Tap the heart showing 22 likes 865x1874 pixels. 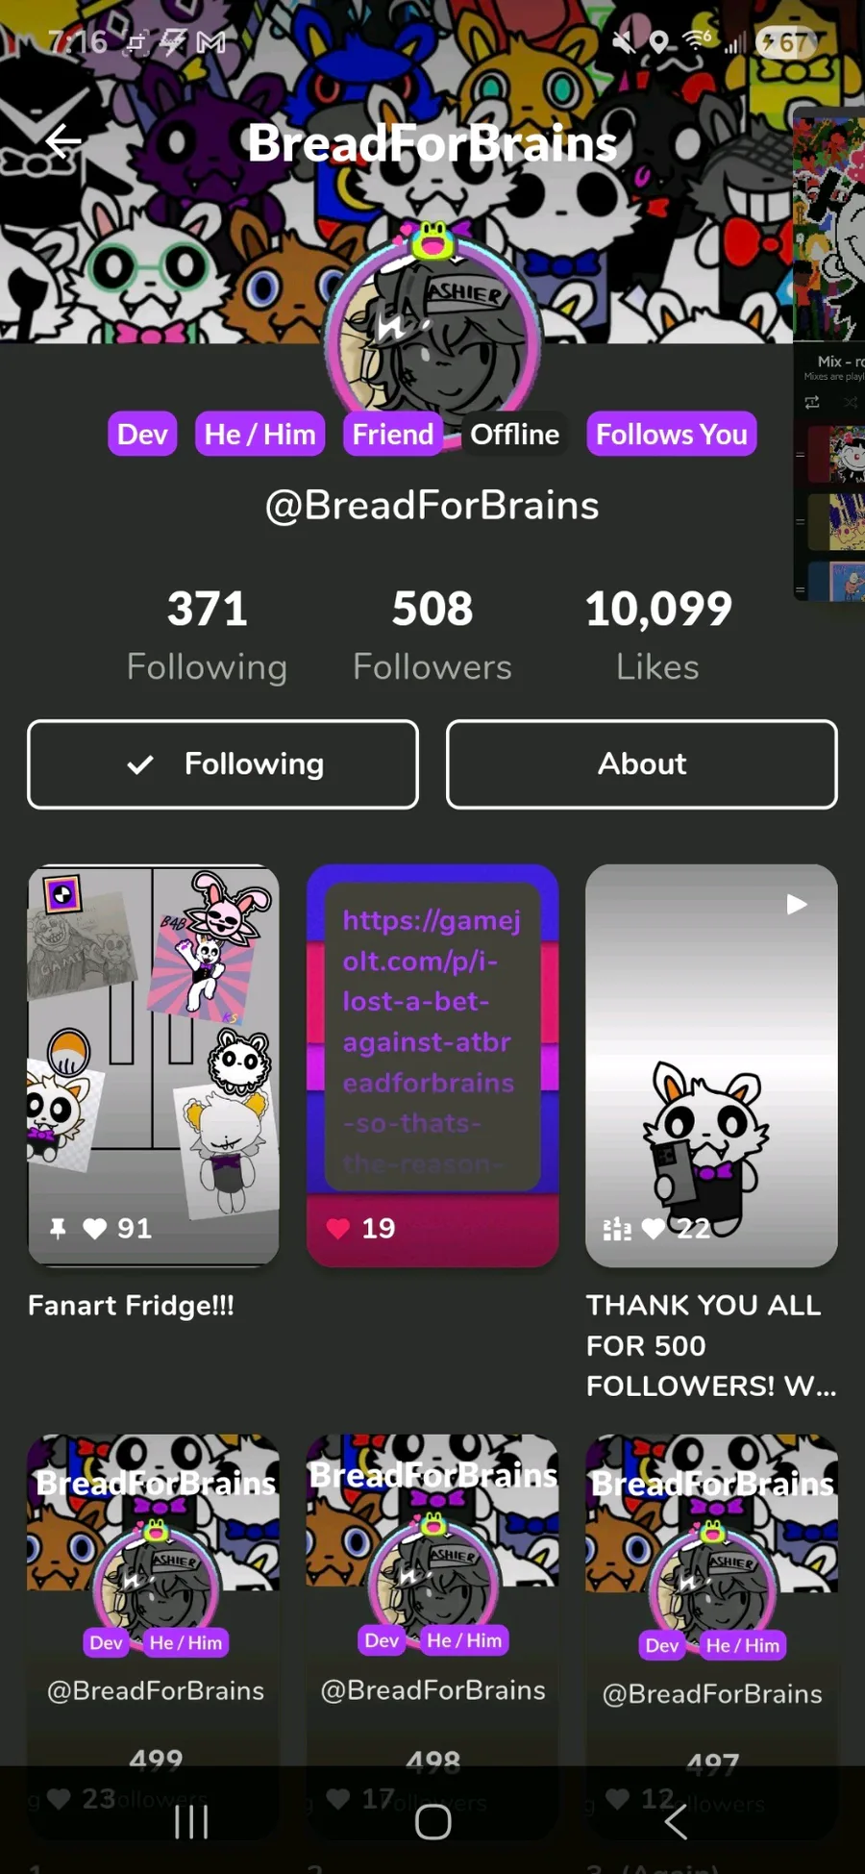[653, 1228]
